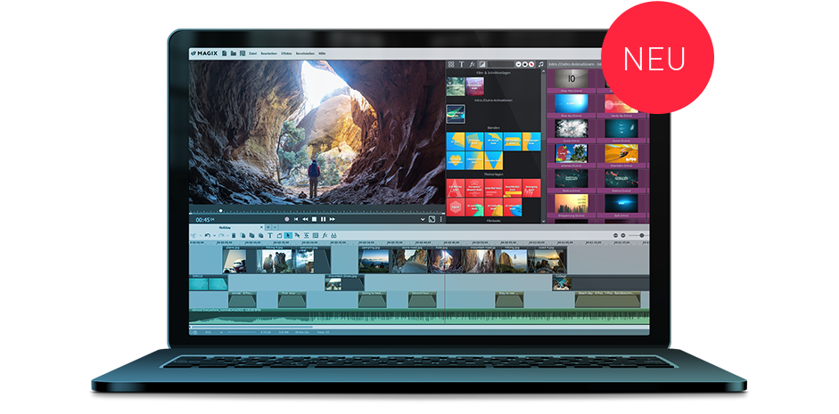Screen dimensions: 839x414
Task: Click the record button below preview
Action: 287,219
